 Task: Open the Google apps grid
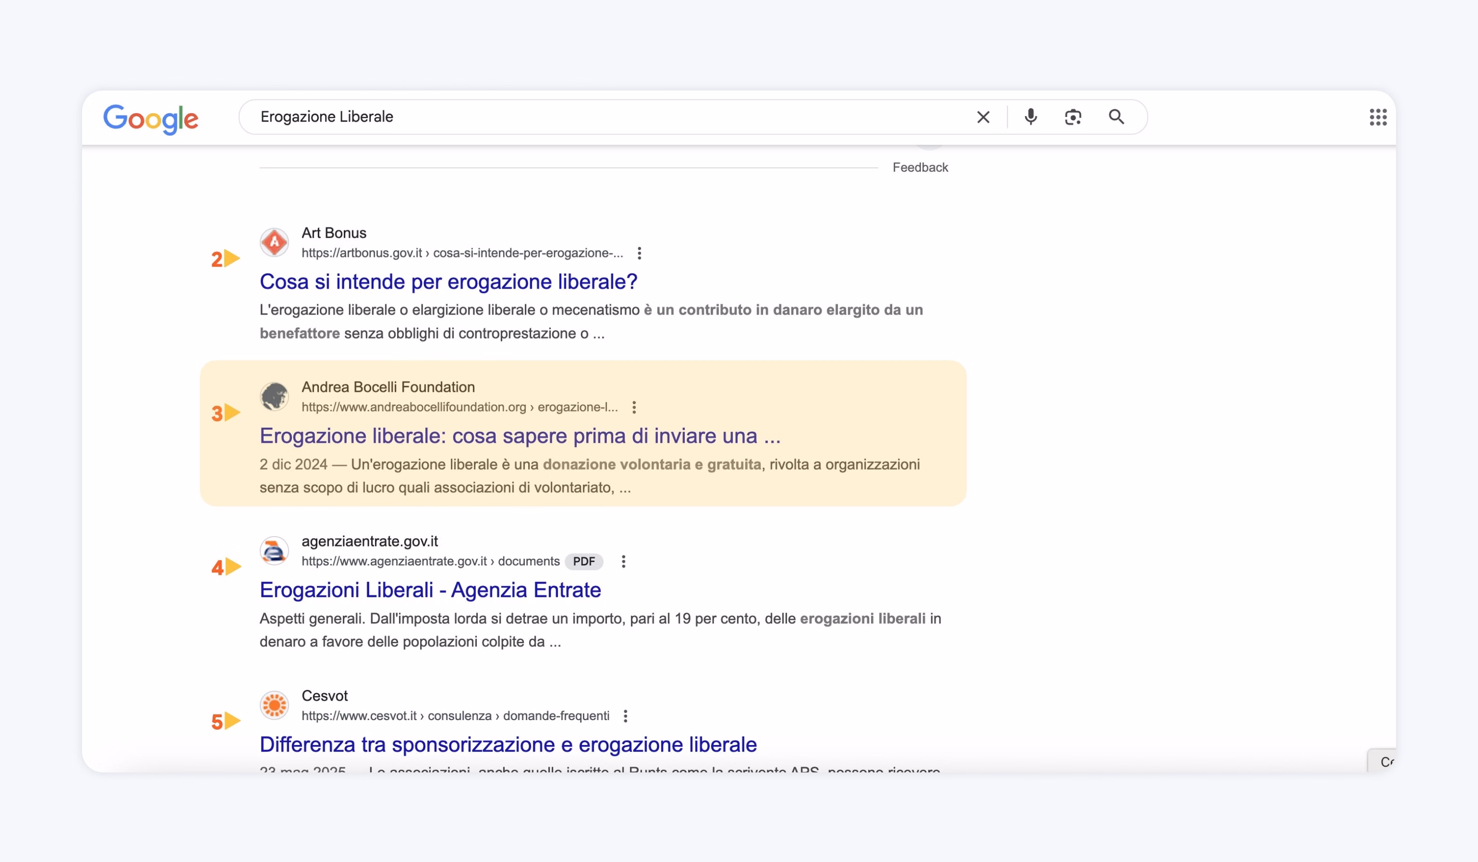click(1378, 117)
